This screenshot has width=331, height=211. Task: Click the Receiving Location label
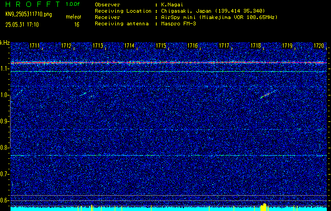coord(123,11)
